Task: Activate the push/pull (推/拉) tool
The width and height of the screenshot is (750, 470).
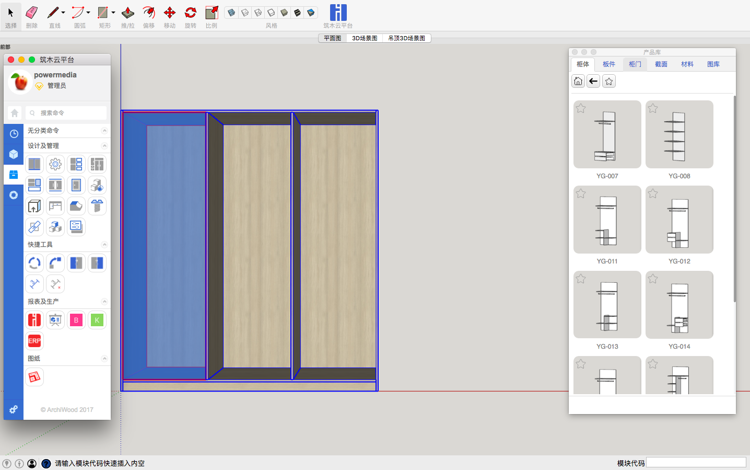Action: 127,13
